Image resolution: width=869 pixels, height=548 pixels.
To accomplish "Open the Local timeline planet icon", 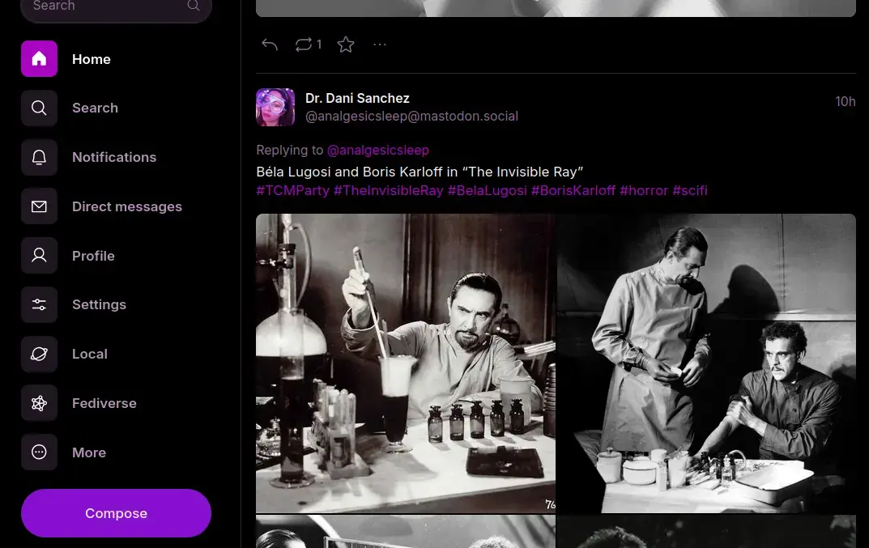I will (39, 354).
